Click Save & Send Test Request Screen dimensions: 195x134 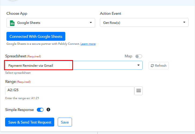tap(30, 122)
